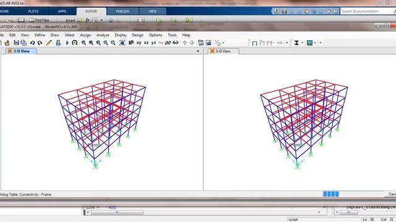Redo the last SAP2000 action
This screenshot has width=396, height=222.
pyautogui.click(x=40, y=43)
